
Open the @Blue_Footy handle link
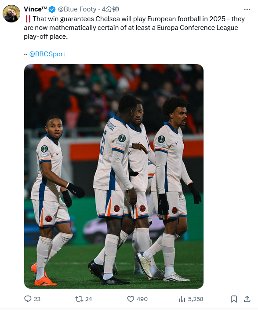pos(77,9)
